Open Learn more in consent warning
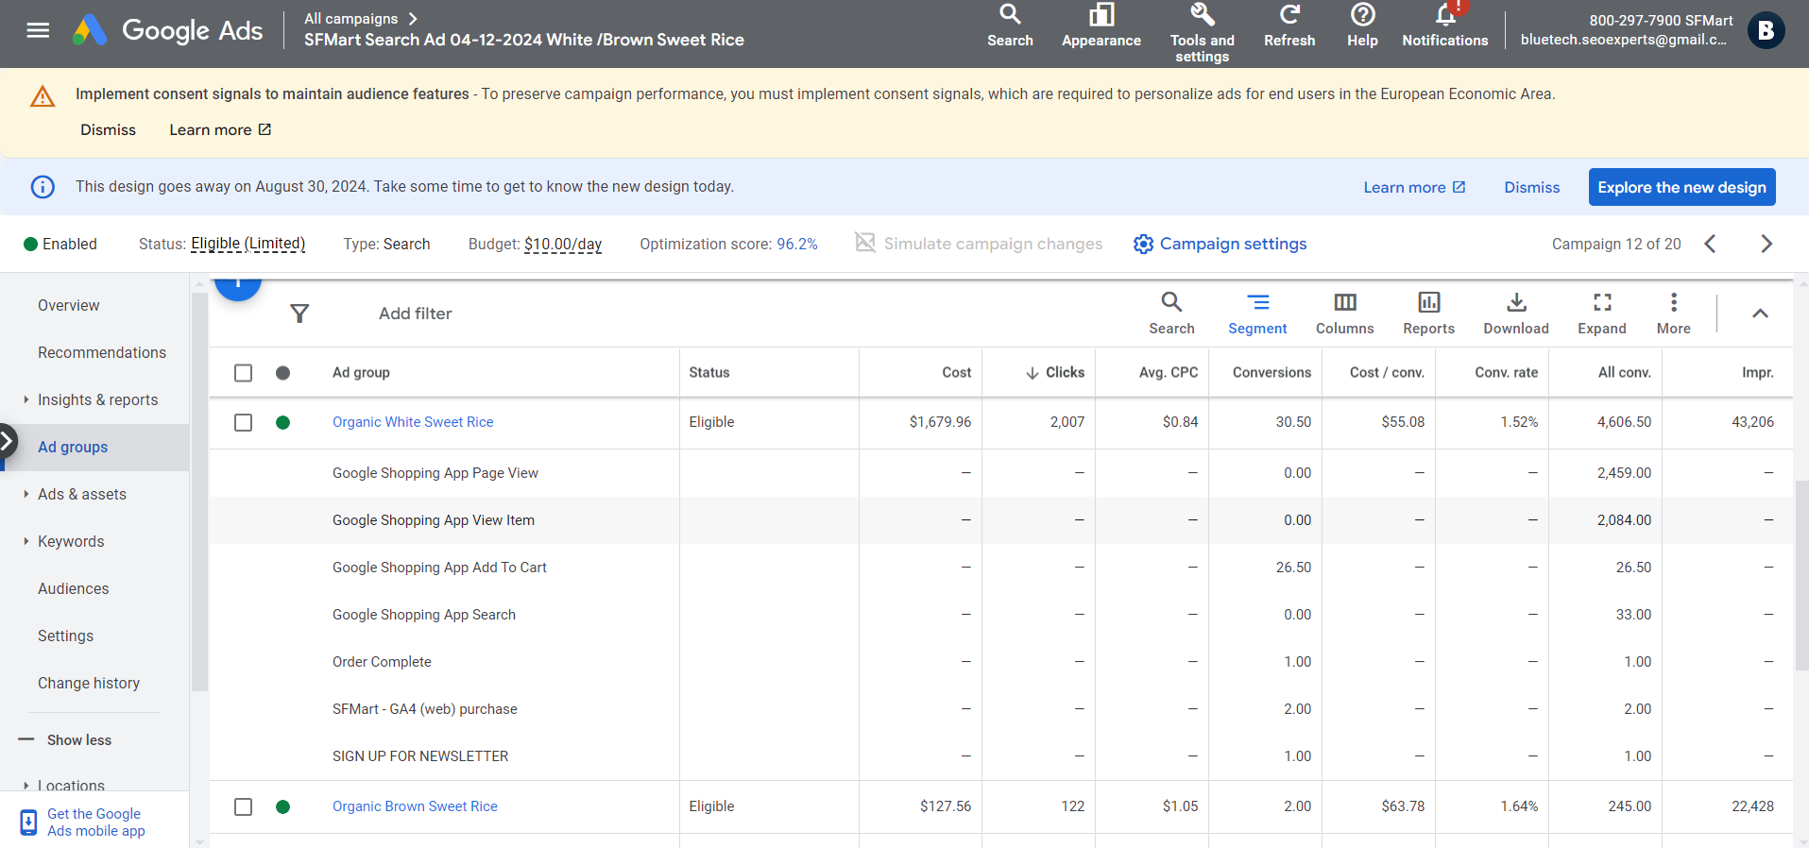This screenshot has width=1809, height=848. tap(220, 129)
